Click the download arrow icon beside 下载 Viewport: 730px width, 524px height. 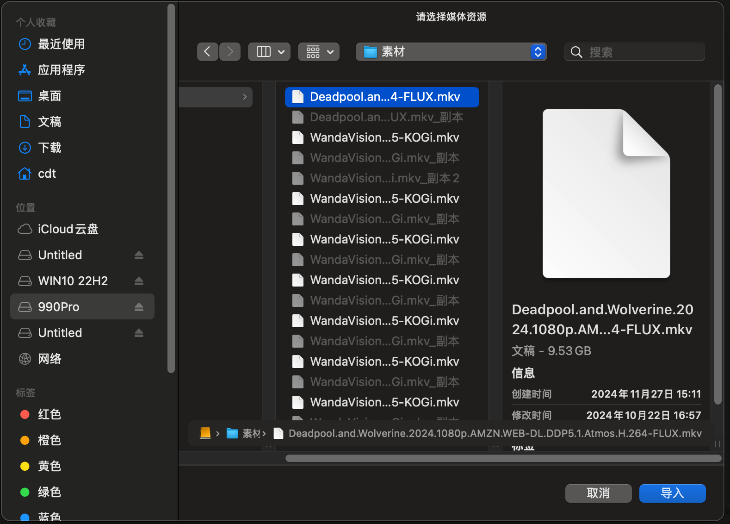(x=25, y=148)
